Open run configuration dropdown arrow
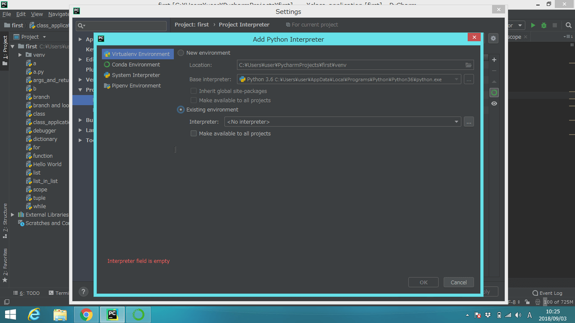Image resolution: width=575 pixels, height=323 pixels. pyautogui.click(x=520, y=25)
